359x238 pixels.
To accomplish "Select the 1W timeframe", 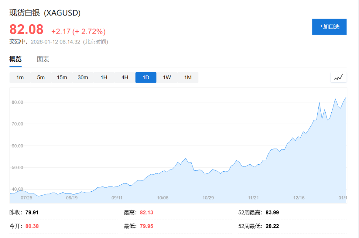I will coord(167,77).
